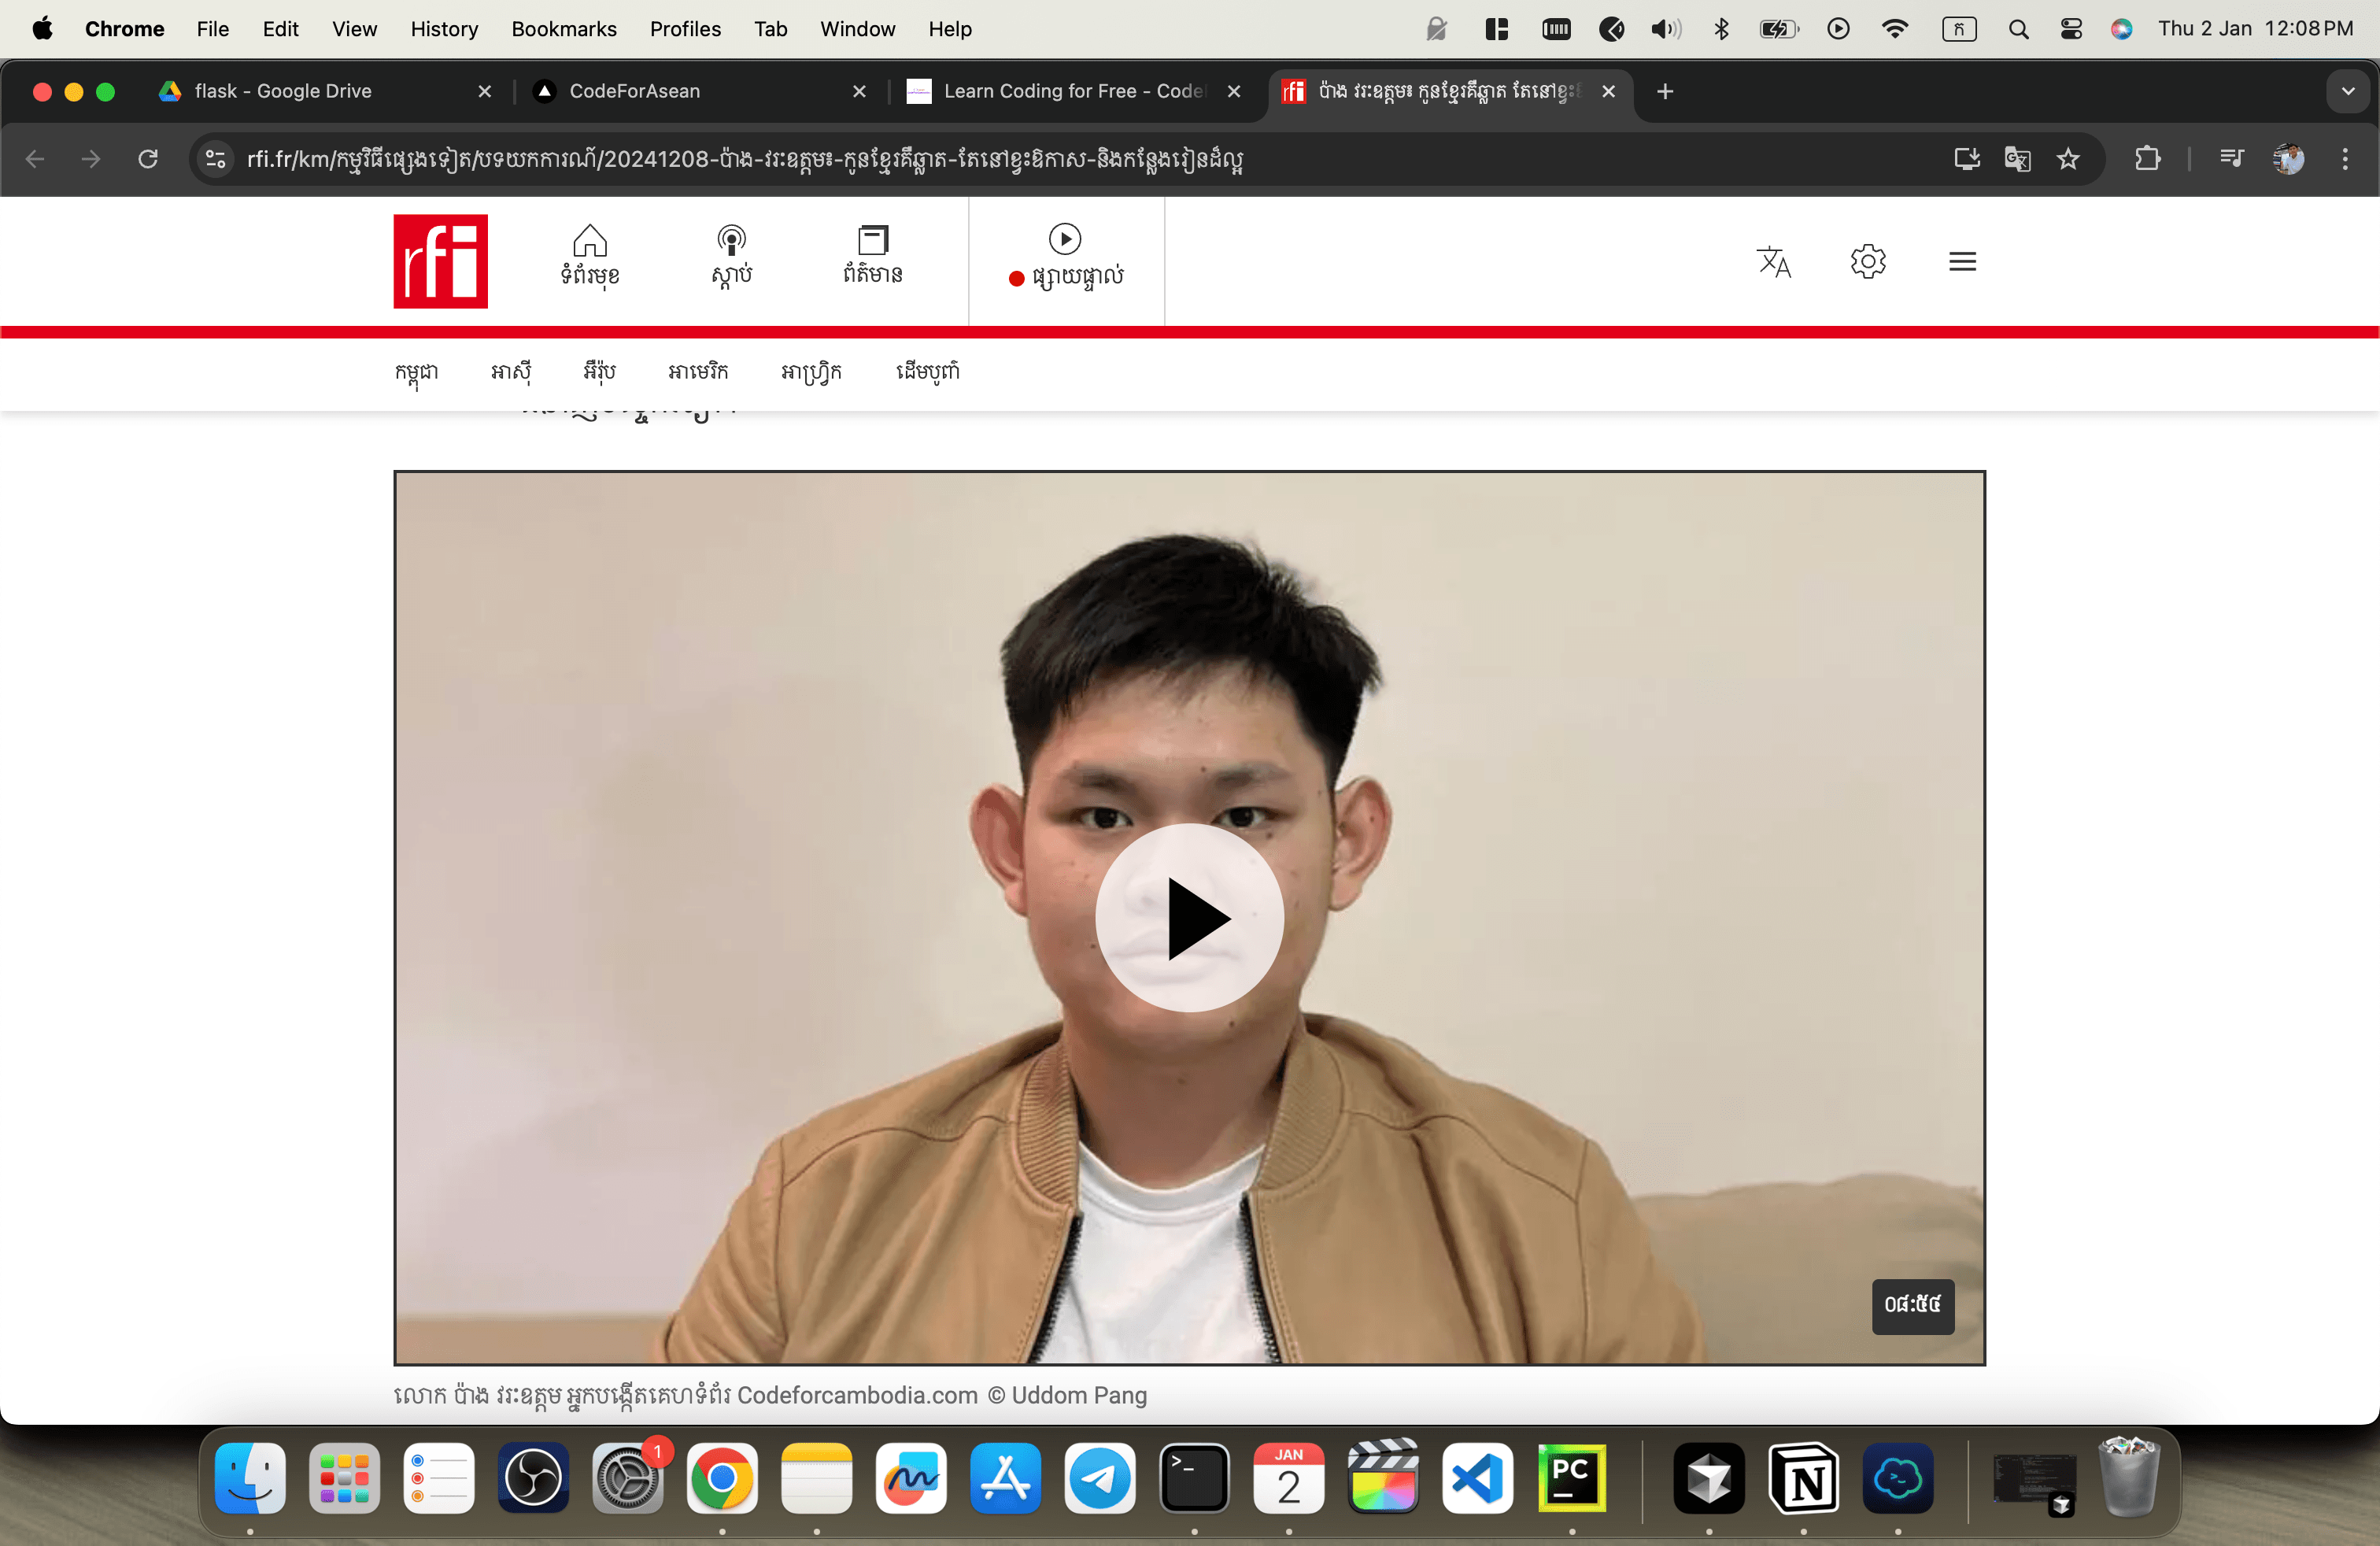Open the Wi-Fi status menu
This screenshot has height=1546, width=2380.
(x=1895, y=29)
